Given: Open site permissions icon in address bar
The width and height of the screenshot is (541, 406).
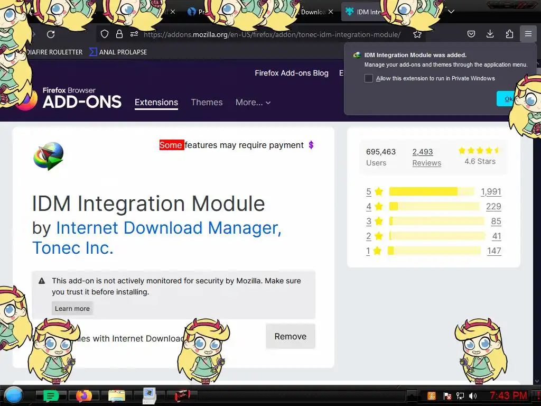Looking at the screenshot, I should [x=134, y=34].
